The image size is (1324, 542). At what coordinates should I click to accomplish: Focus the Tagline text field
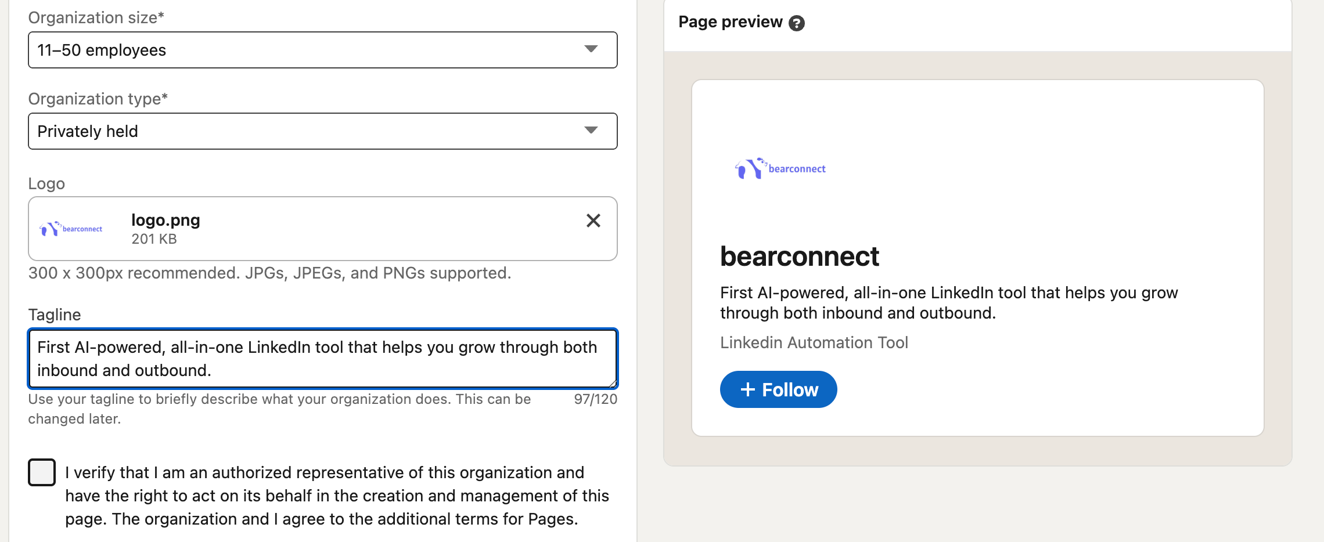(x=322, y=359)
